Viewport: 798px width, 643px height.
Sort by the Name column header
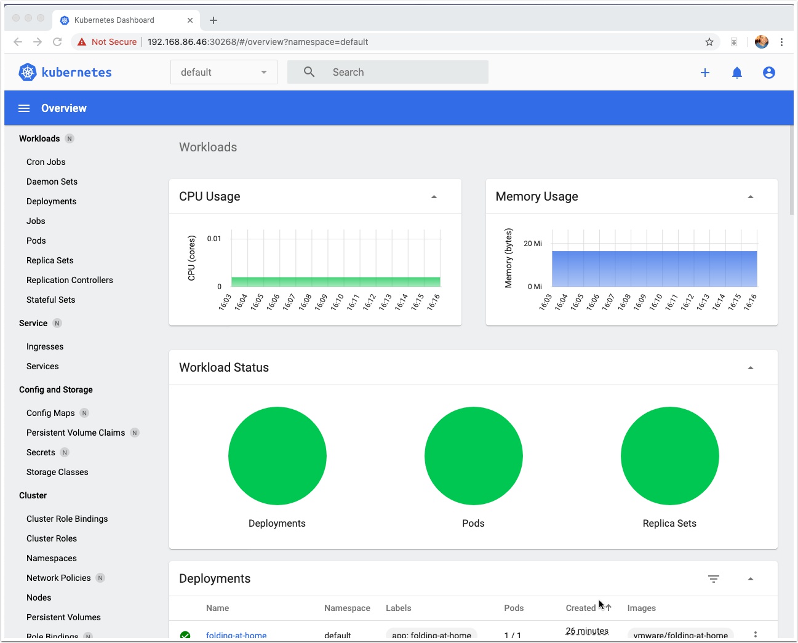pos(217,608)
